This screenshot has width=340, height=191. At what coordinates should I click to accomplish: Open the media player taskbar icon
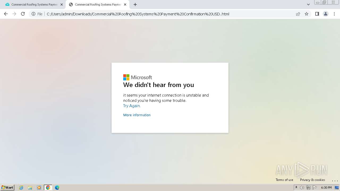39,188
